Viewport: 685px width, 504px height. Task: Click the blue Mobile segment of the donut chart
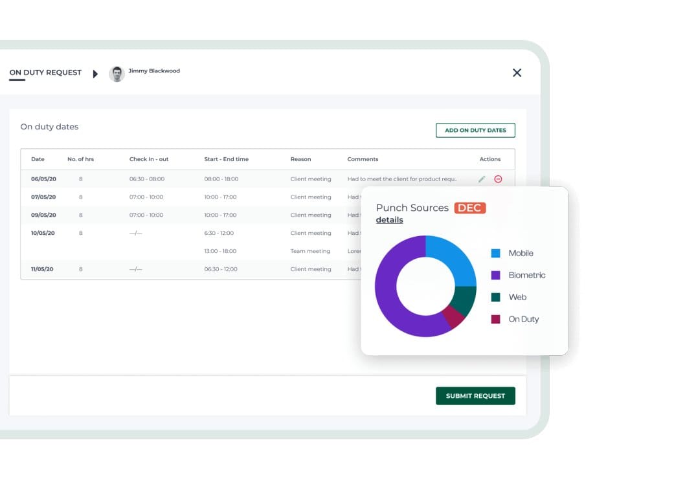tap(455, 257)
